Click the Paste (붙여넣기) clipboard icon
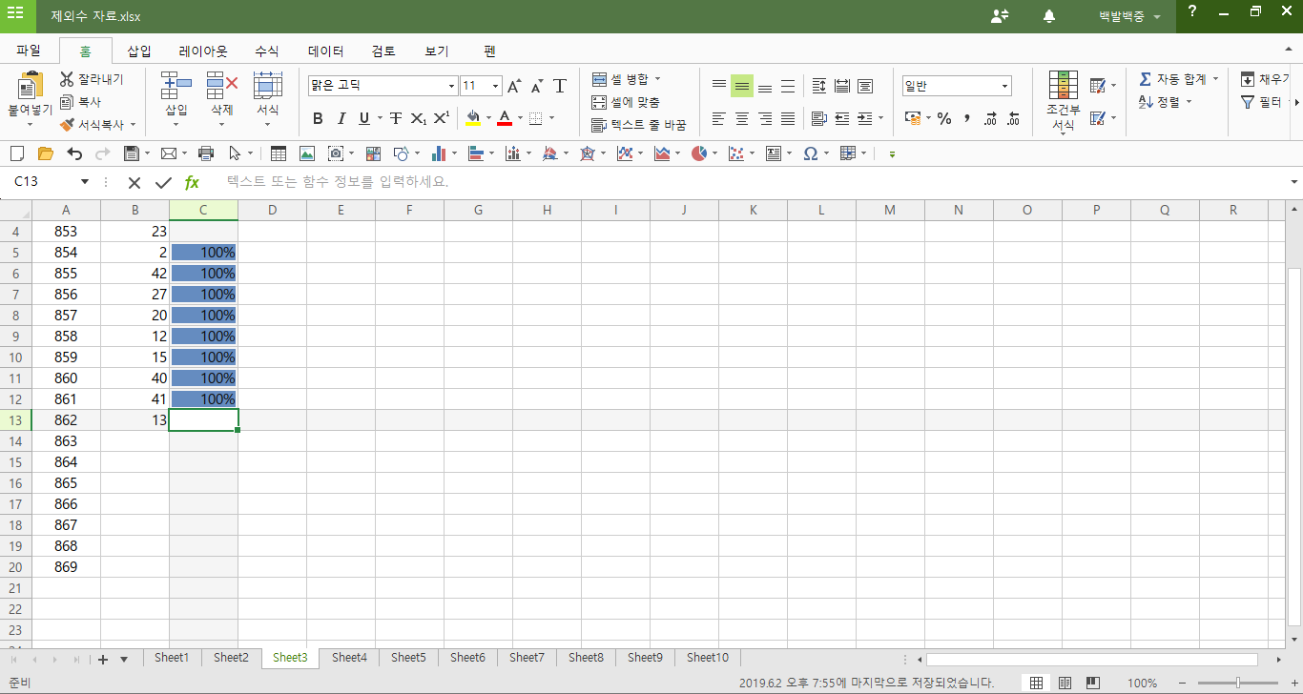The height and width of the screenshot is (694, 1303). (30, 88)
